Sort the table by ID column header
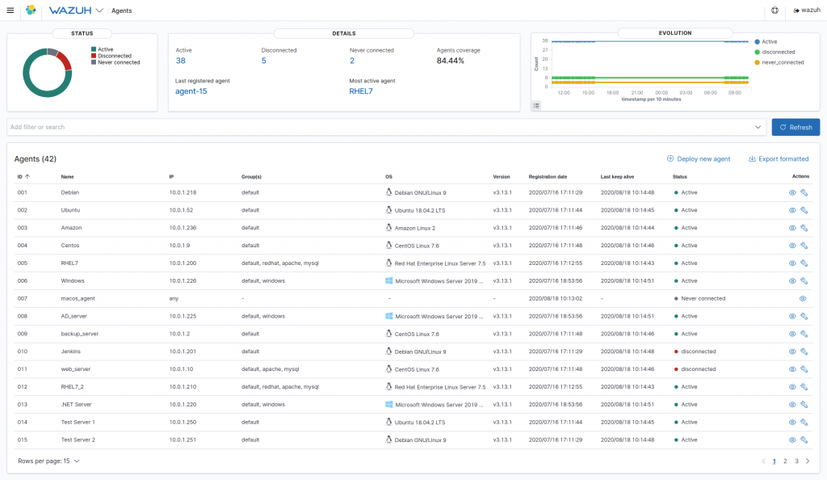 click(x=23, y=177)
